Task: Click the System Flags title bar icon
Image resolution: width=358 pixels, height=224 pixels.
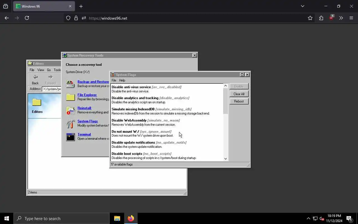Action: click(x=113, y=74)
